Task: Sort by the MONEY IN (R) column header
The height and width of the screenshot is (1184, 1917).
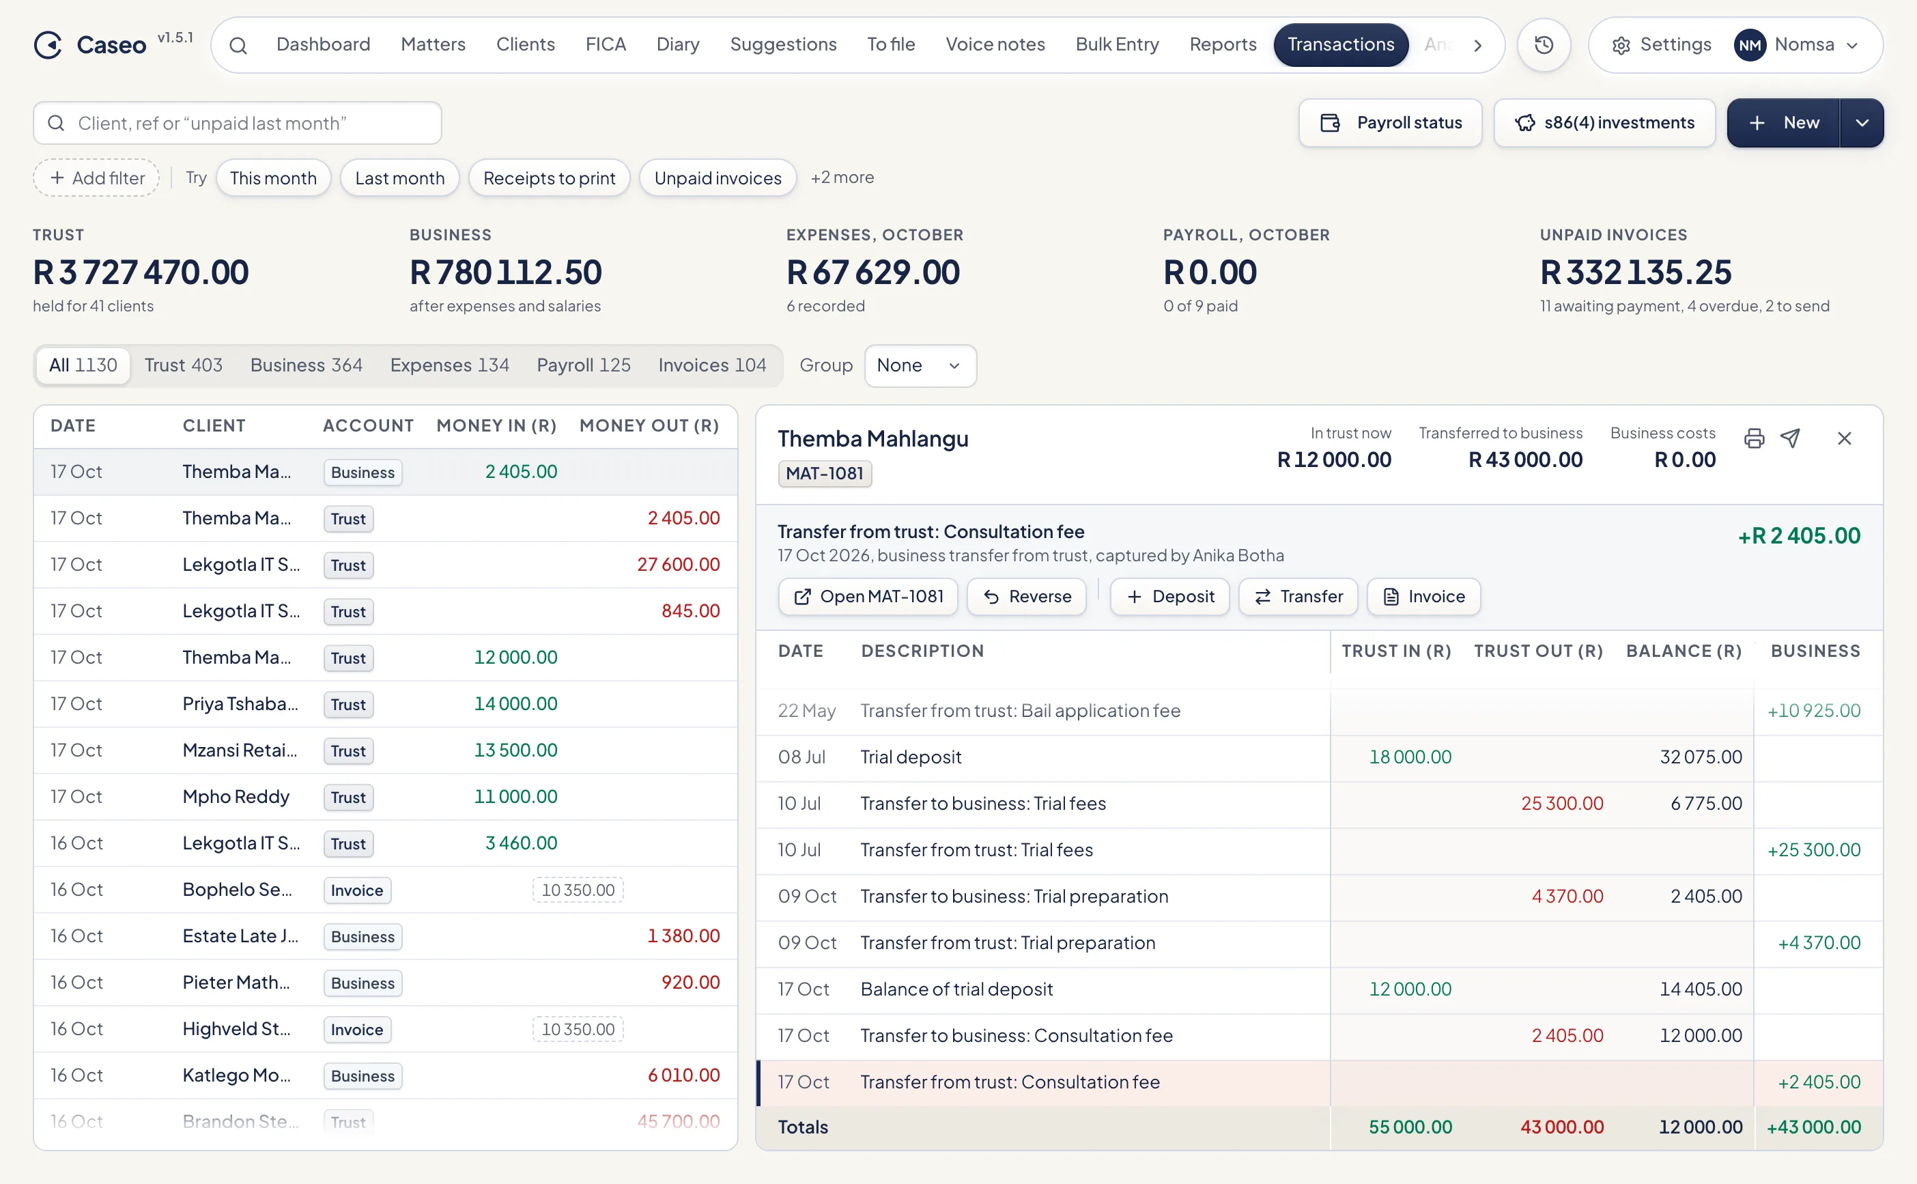Action: (x=496, y=426)
